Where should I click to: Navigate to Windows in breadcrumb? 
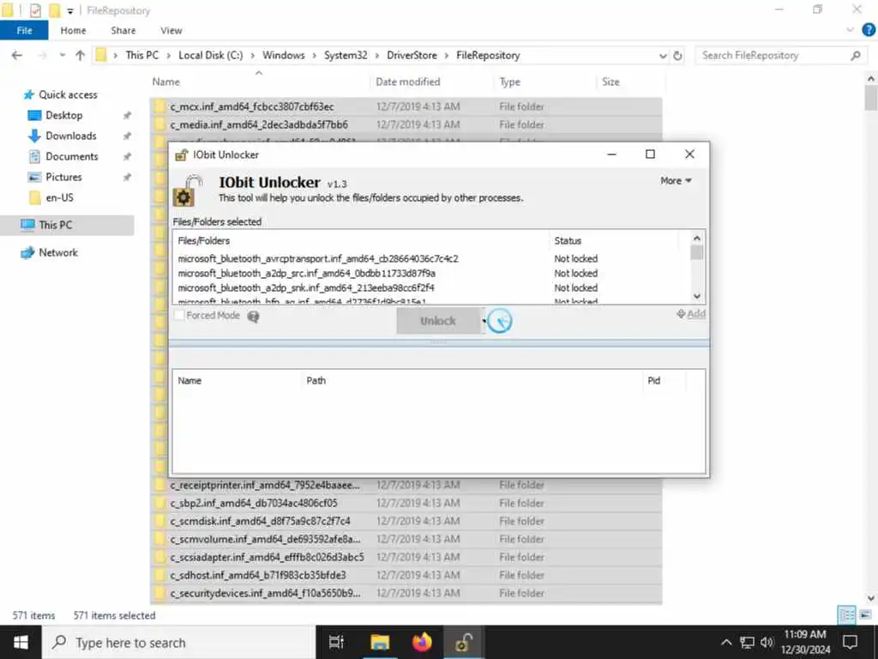[x=283, y=55]
